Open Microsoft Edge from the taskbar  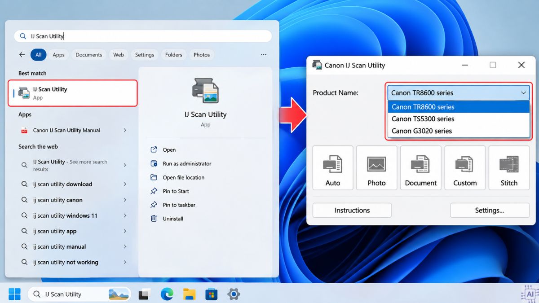[x=167, y=294]
